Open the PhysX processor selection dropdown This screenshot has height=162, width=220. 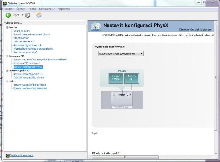[121, 54]
